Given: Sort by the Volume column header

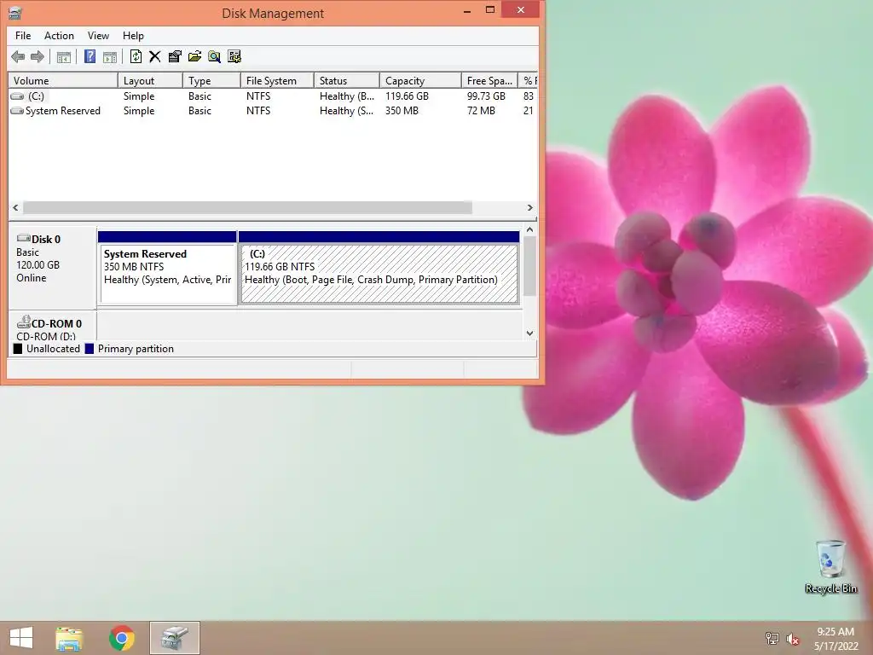Looking at the screenshot, I should coord(63,81).
